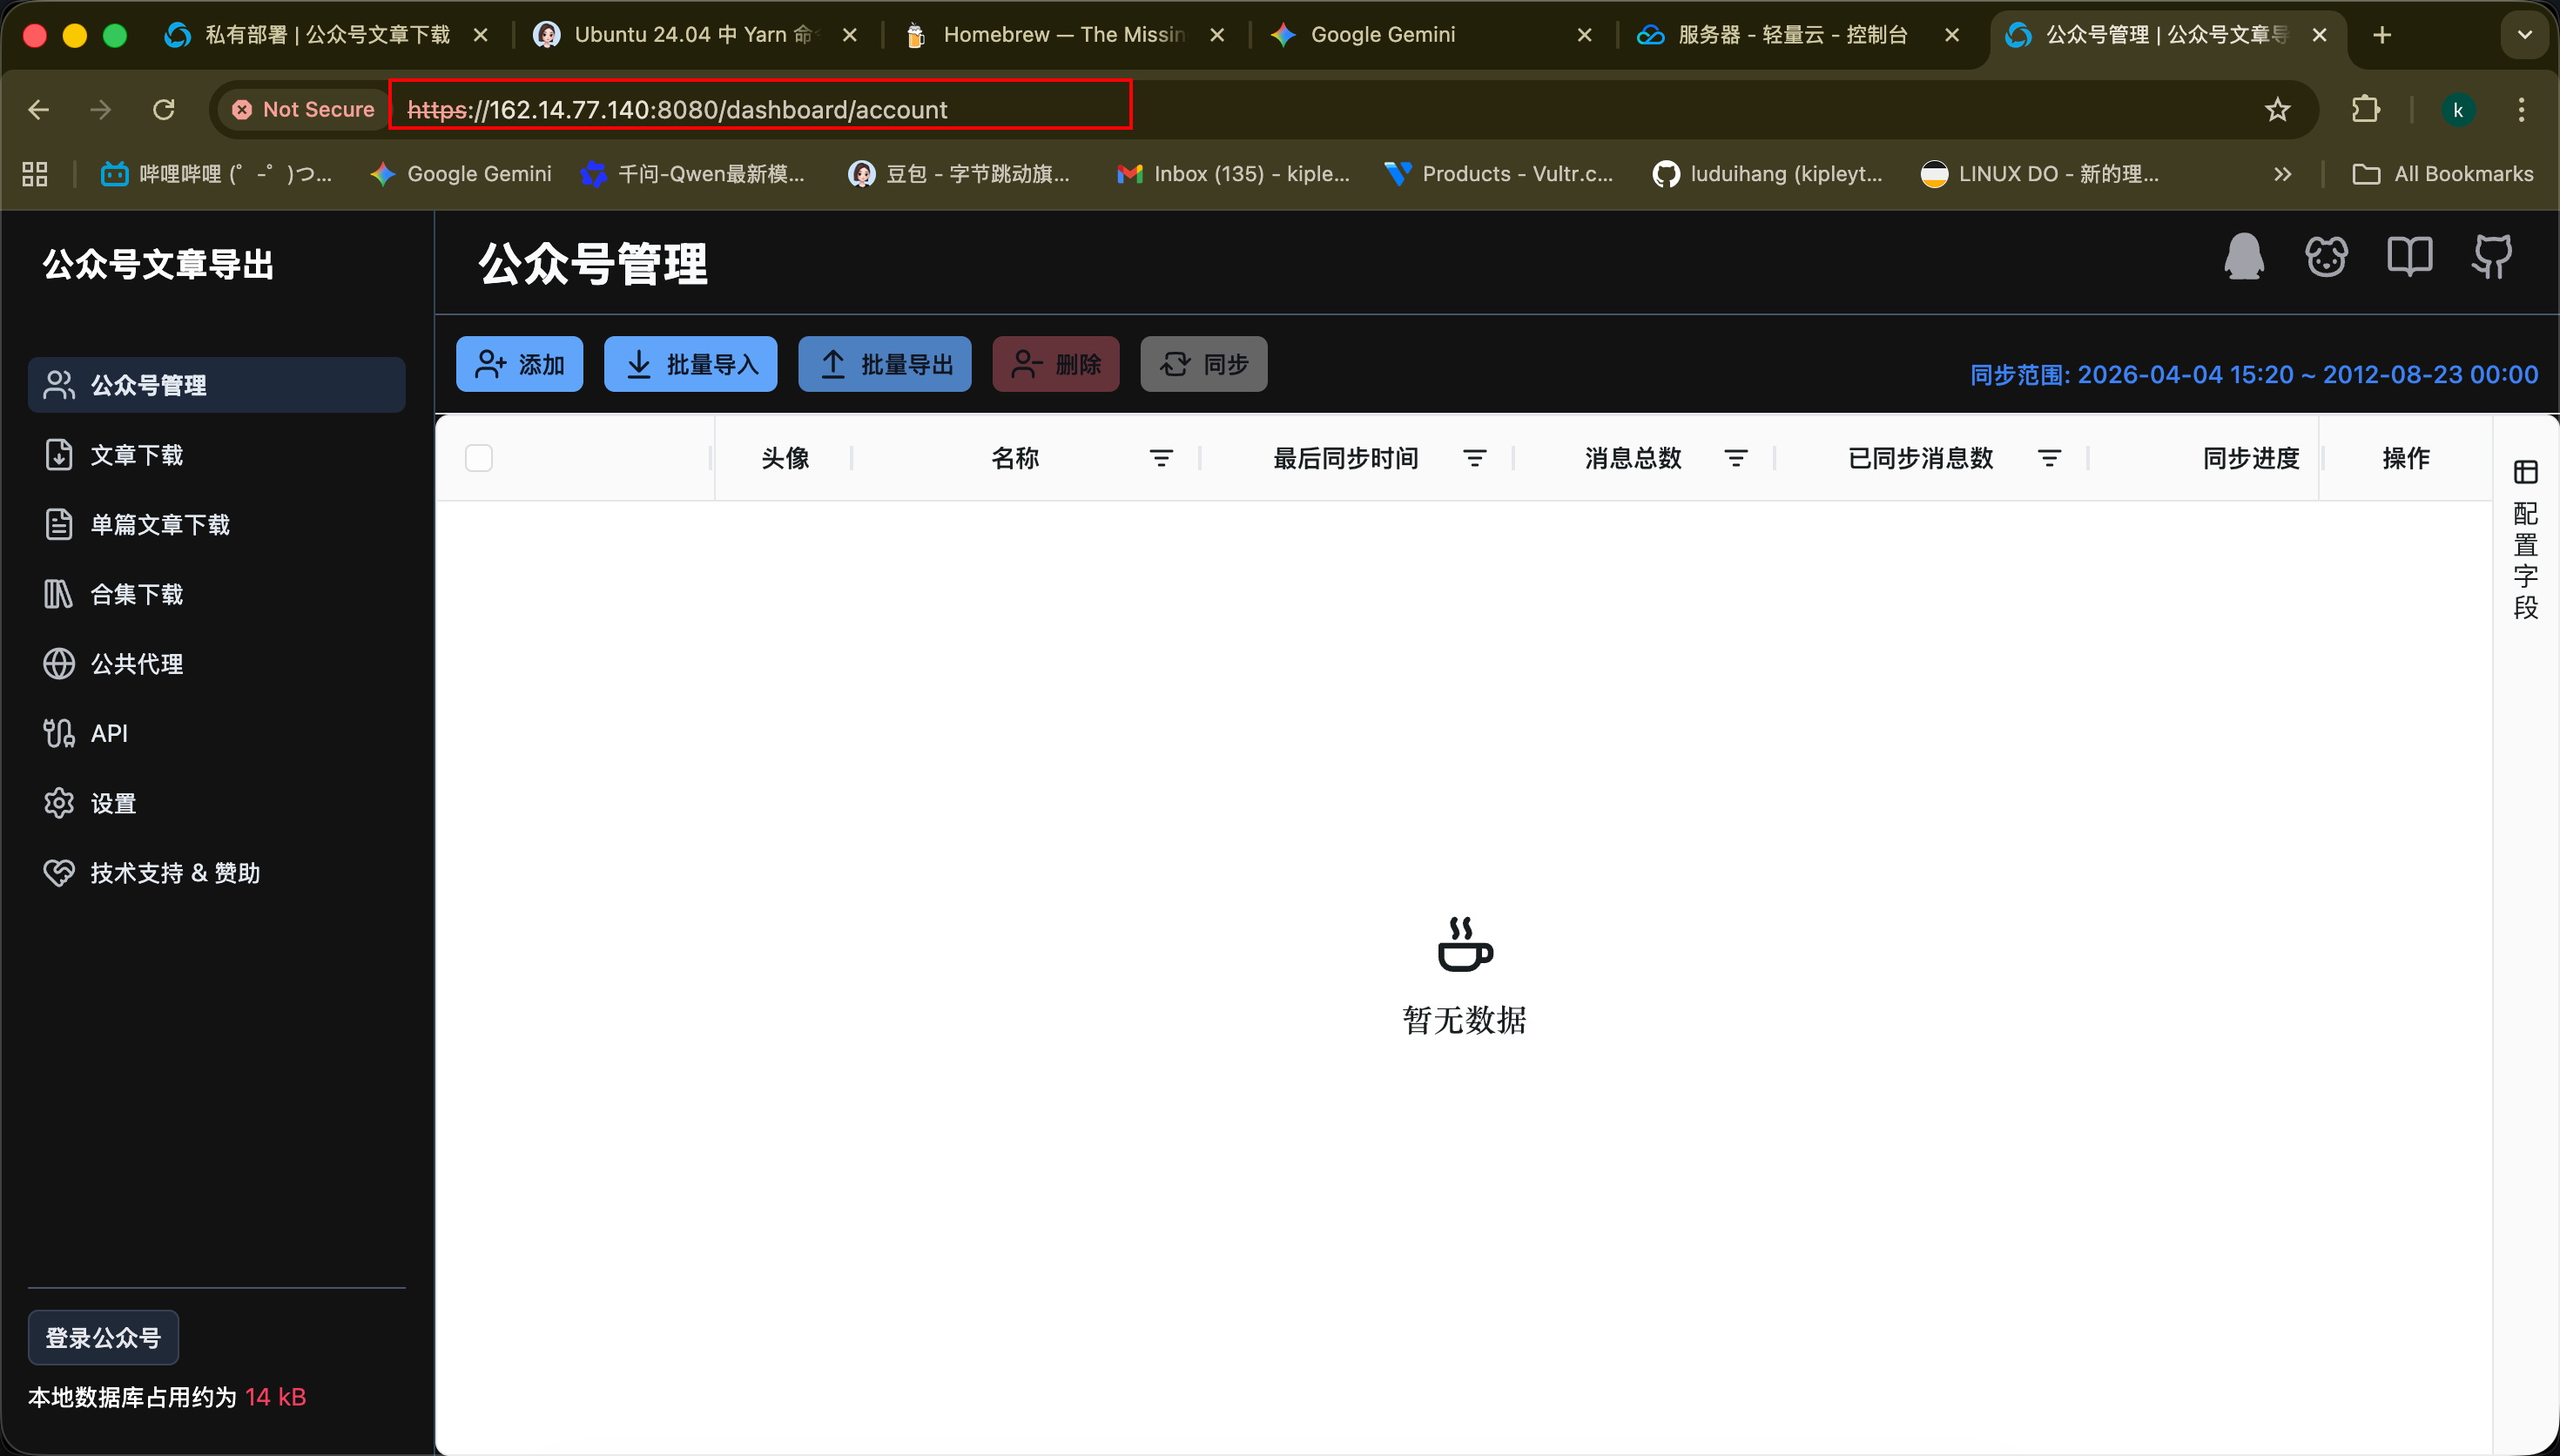Click the dog face icon in header
This screenshot has width=2560, height=1456.
[2326, 257]
